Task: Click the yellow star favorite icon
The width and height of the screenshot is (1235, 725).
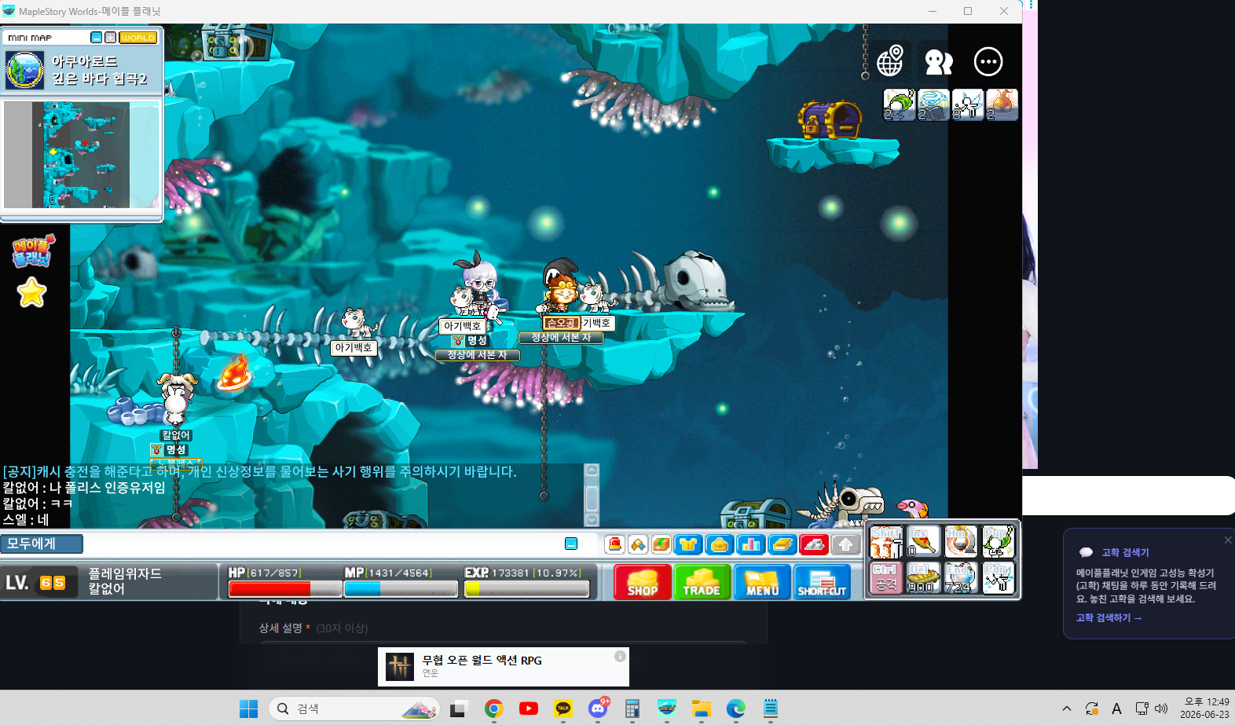Action: [x=32, y=292]
